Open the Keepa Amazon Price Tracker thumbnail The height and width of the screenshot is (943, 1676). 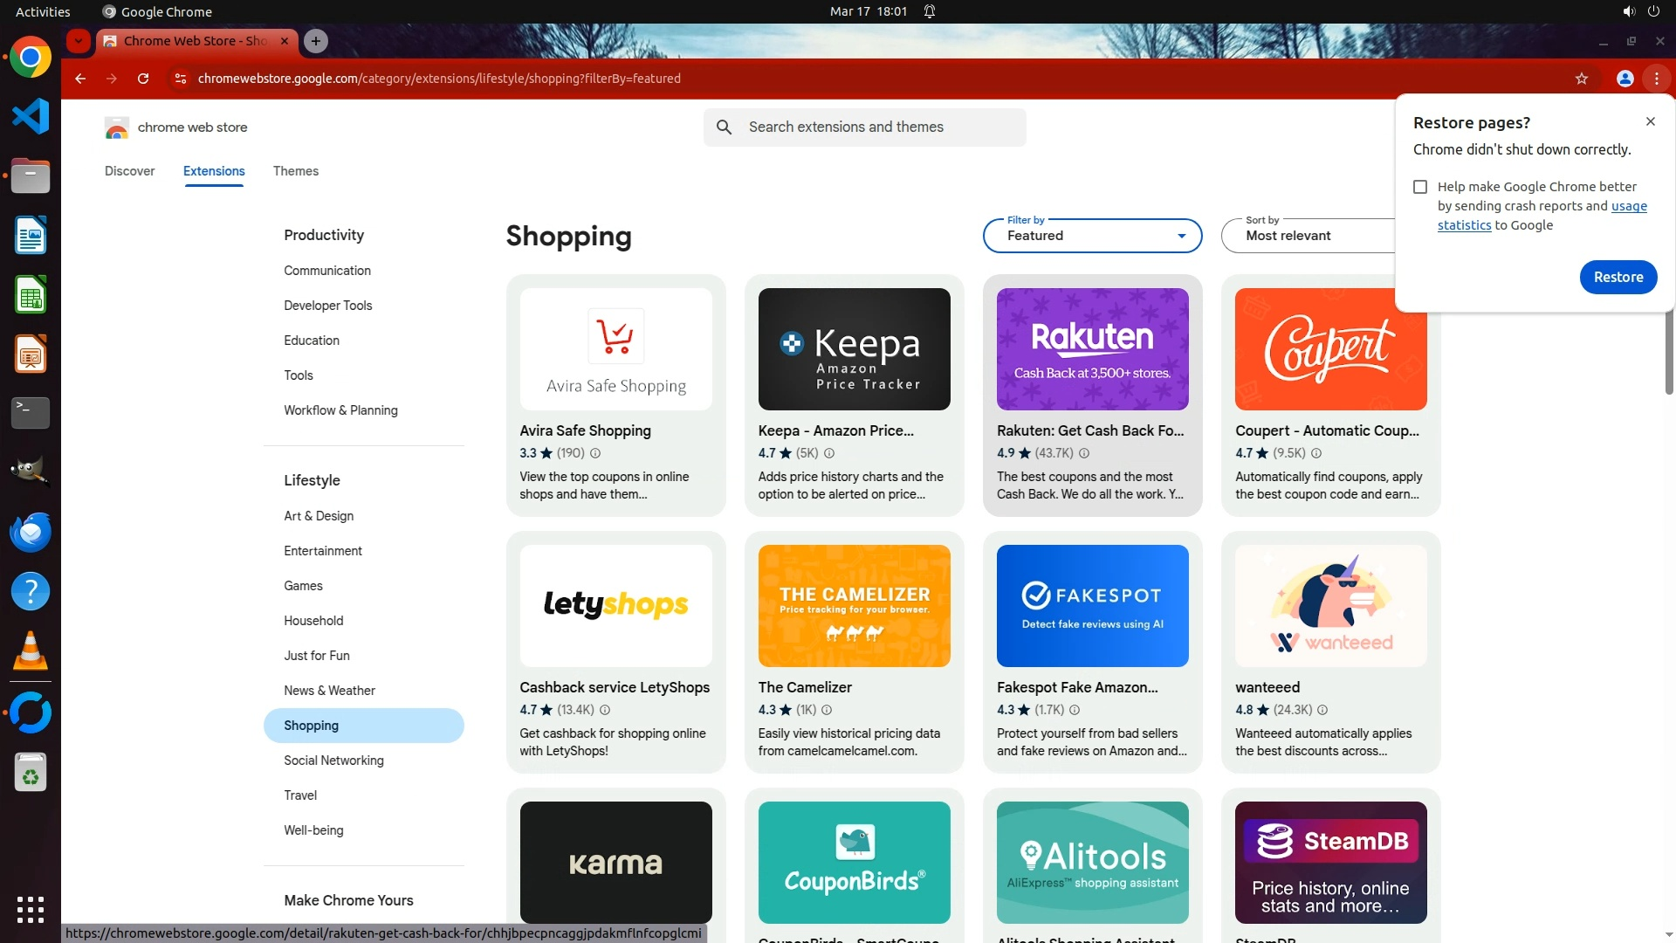coord(854,349)
